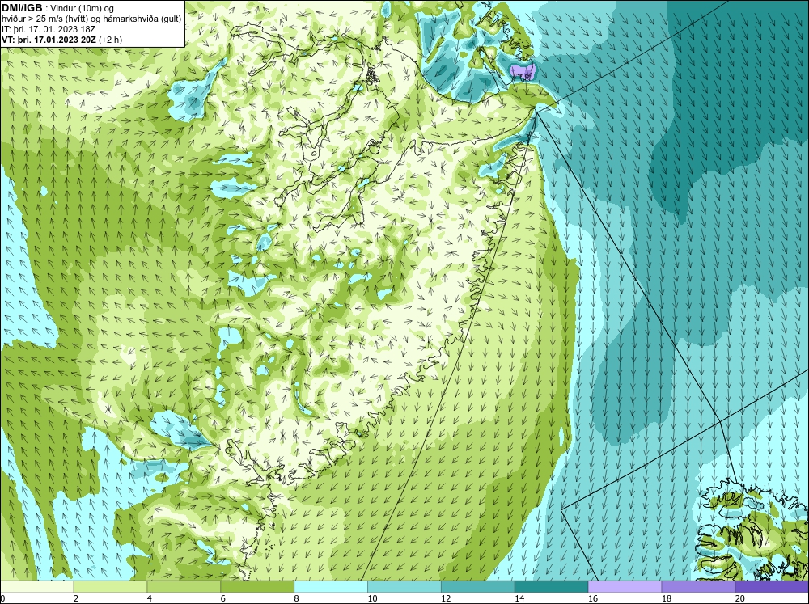Screen dimensions: 809x604
Task: Click the legend label '12'
Action: (446, 598)
